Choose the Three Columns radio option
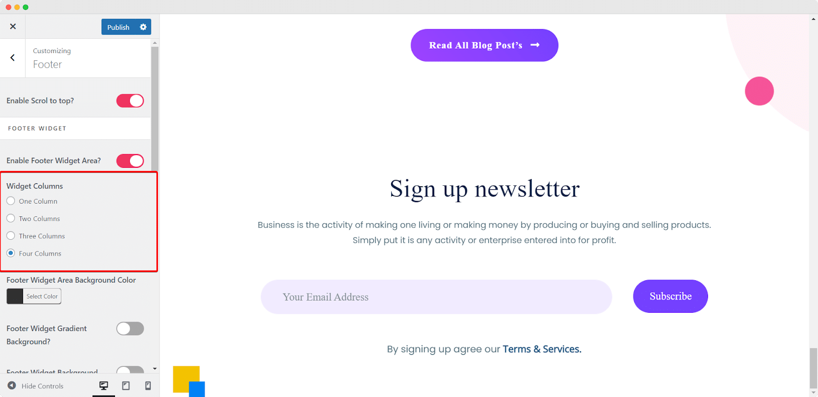 click(11, 236)
